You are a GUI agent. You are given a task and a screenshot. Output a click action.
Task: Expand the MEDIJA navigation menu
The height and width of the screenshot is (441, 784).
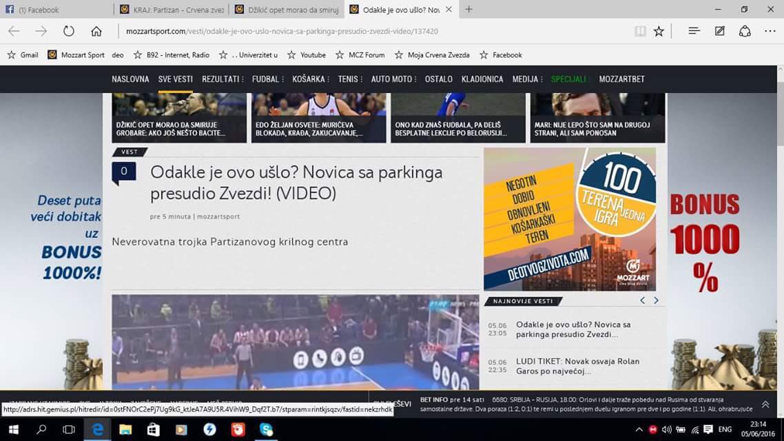(x=527, y=79)
